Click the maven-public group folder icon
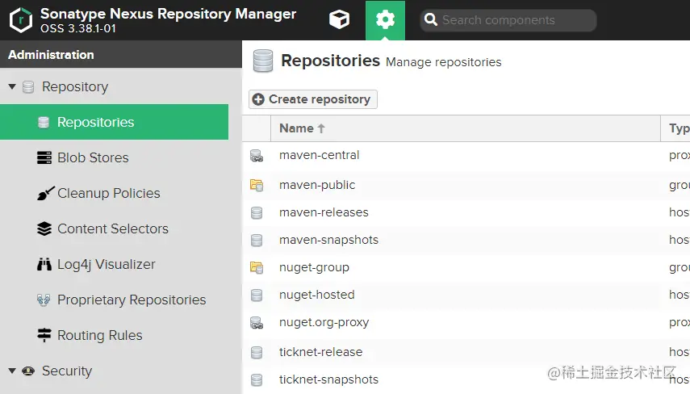The width and height of the screenshot is (690, 394). [x=257, y=185]
